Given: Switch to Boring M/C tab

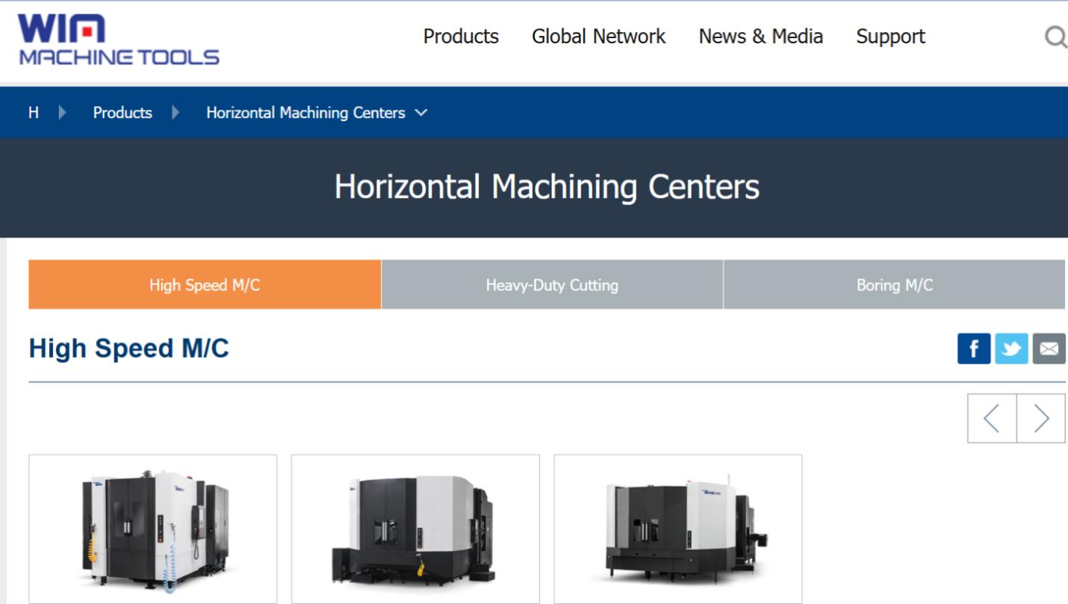Looking at the screenshot, I should coord(894,284).
